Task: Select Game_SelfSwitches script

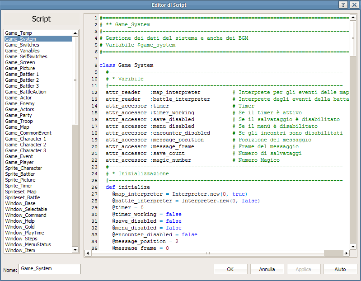Action: 38,56
